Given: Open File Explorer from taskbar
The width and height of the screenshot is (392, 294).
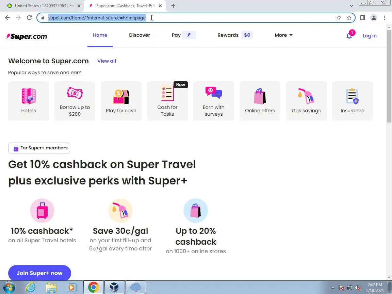Looking at the screenshot, I should [x=51, y=287].
